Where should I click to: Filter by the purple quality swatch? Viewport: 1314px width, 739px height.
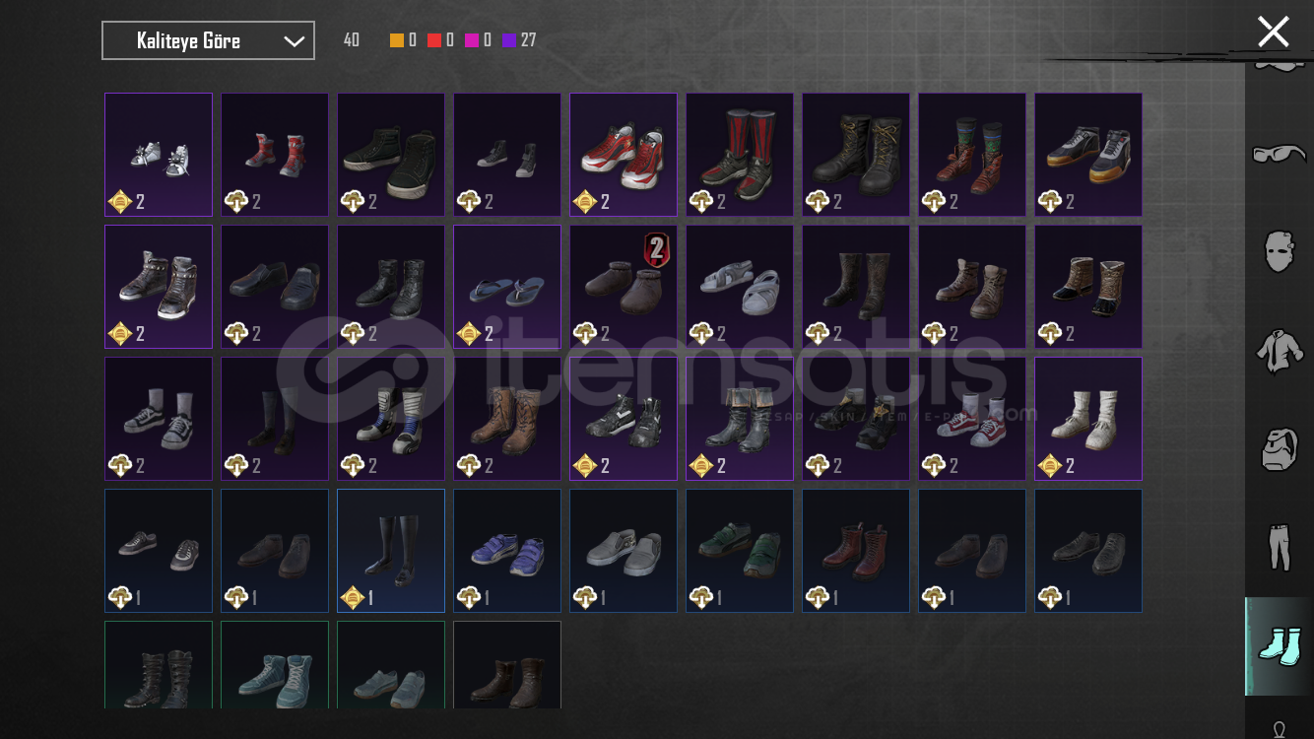509,40
